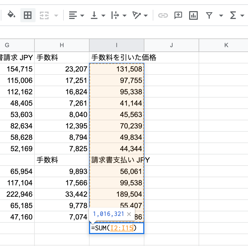
Task: Dismiss the 1,016,321 formula preview tooltip
Action: 129,214
